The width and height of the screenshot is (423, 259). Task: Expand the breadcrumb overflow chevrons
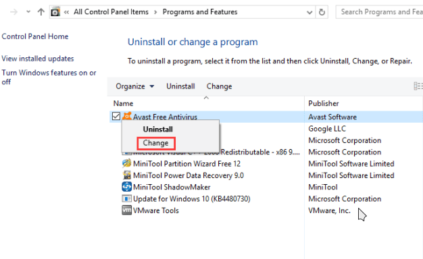(66, 12)
